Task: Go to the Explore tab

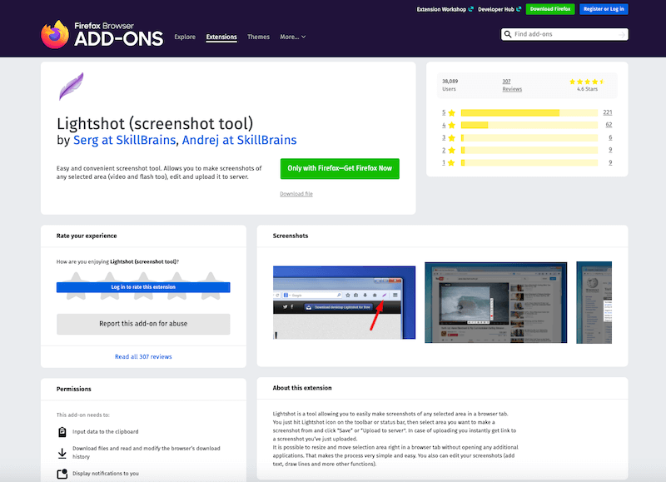Action: tap(185, 37)
